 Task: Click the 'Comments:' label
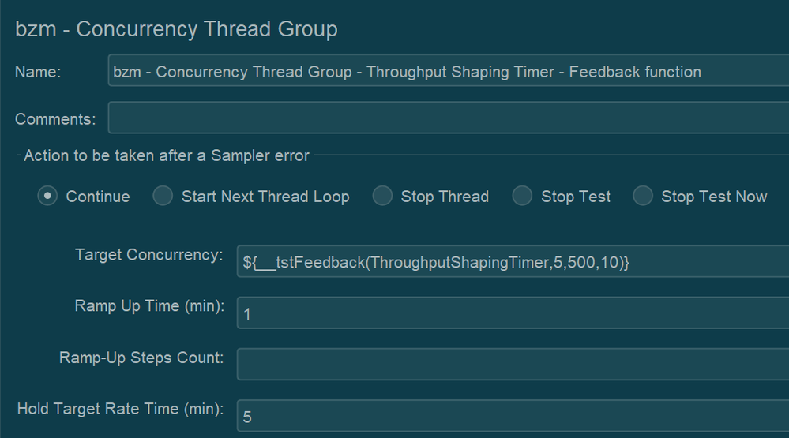pyautogui.click(x=55, y=119)
